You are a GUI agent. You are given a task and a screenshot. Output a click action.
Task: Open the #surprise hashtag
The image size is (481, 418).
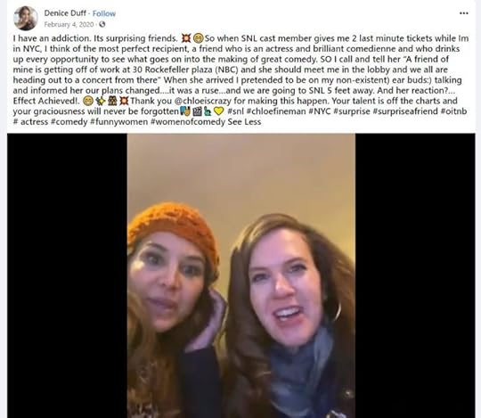tap(352, 111)
